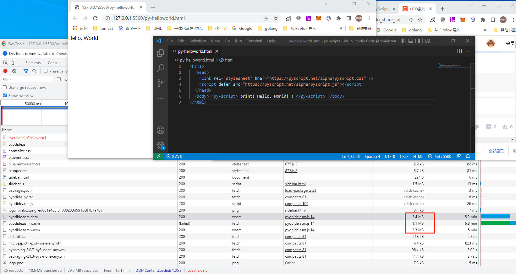This screenshot has height=274, width=516.
Task: Expand bookmarks overflow in right Chrome window
Action: tap(485, 30)
